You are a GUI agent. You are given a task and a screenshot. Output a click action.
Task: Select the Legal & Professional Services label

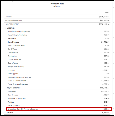(19, 77)
